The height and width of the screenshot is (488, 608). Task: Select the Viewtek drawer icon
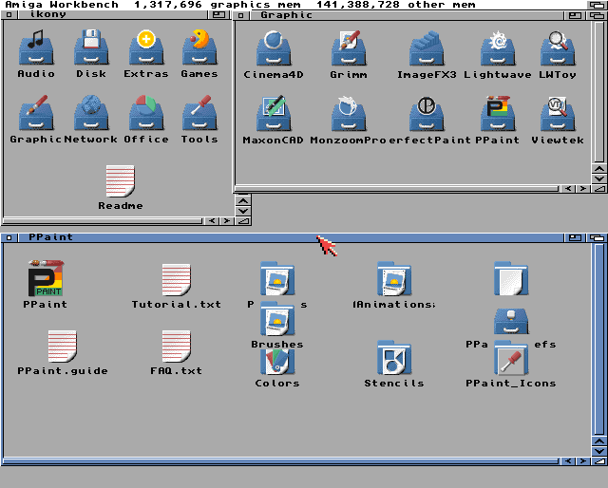558,113
